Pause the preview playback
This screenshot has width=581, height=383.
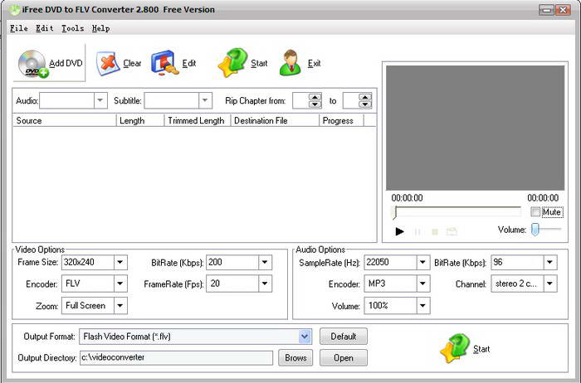pyautogui.click(x=417, y=231)
